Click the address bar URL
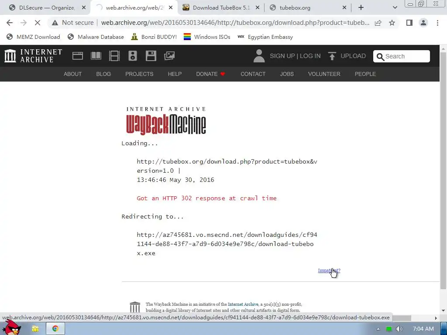The height and width of the screenshot is (335, 447). pyautogui.click(x=235, y=23)
